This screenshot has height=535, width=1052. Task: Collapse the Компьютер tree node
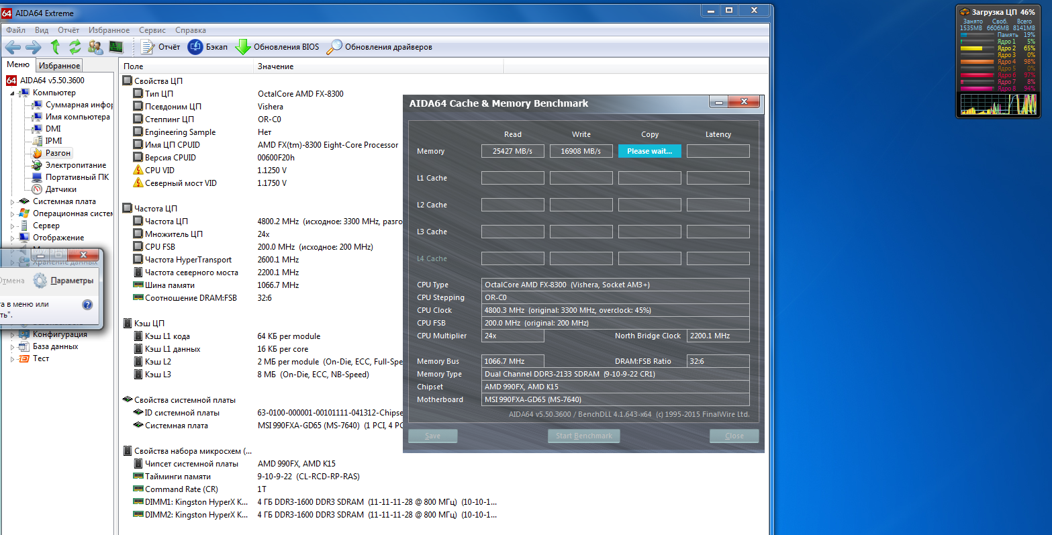click(12, 93)
